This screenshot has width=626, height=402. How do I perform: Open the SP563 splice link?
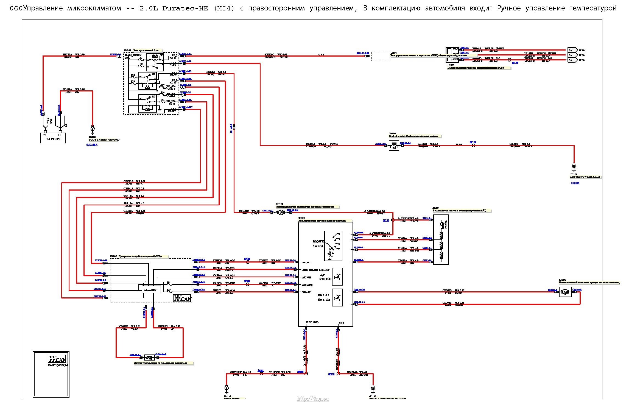click(247, 259)
